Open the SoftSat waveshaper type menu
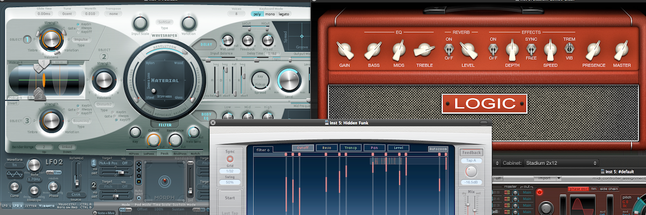This screenshot has height=215, width=646. (164, 21)
